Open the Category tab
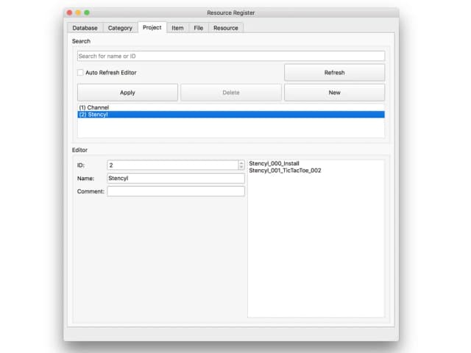Viewport: 471px width, 353px height. point(120,28)
